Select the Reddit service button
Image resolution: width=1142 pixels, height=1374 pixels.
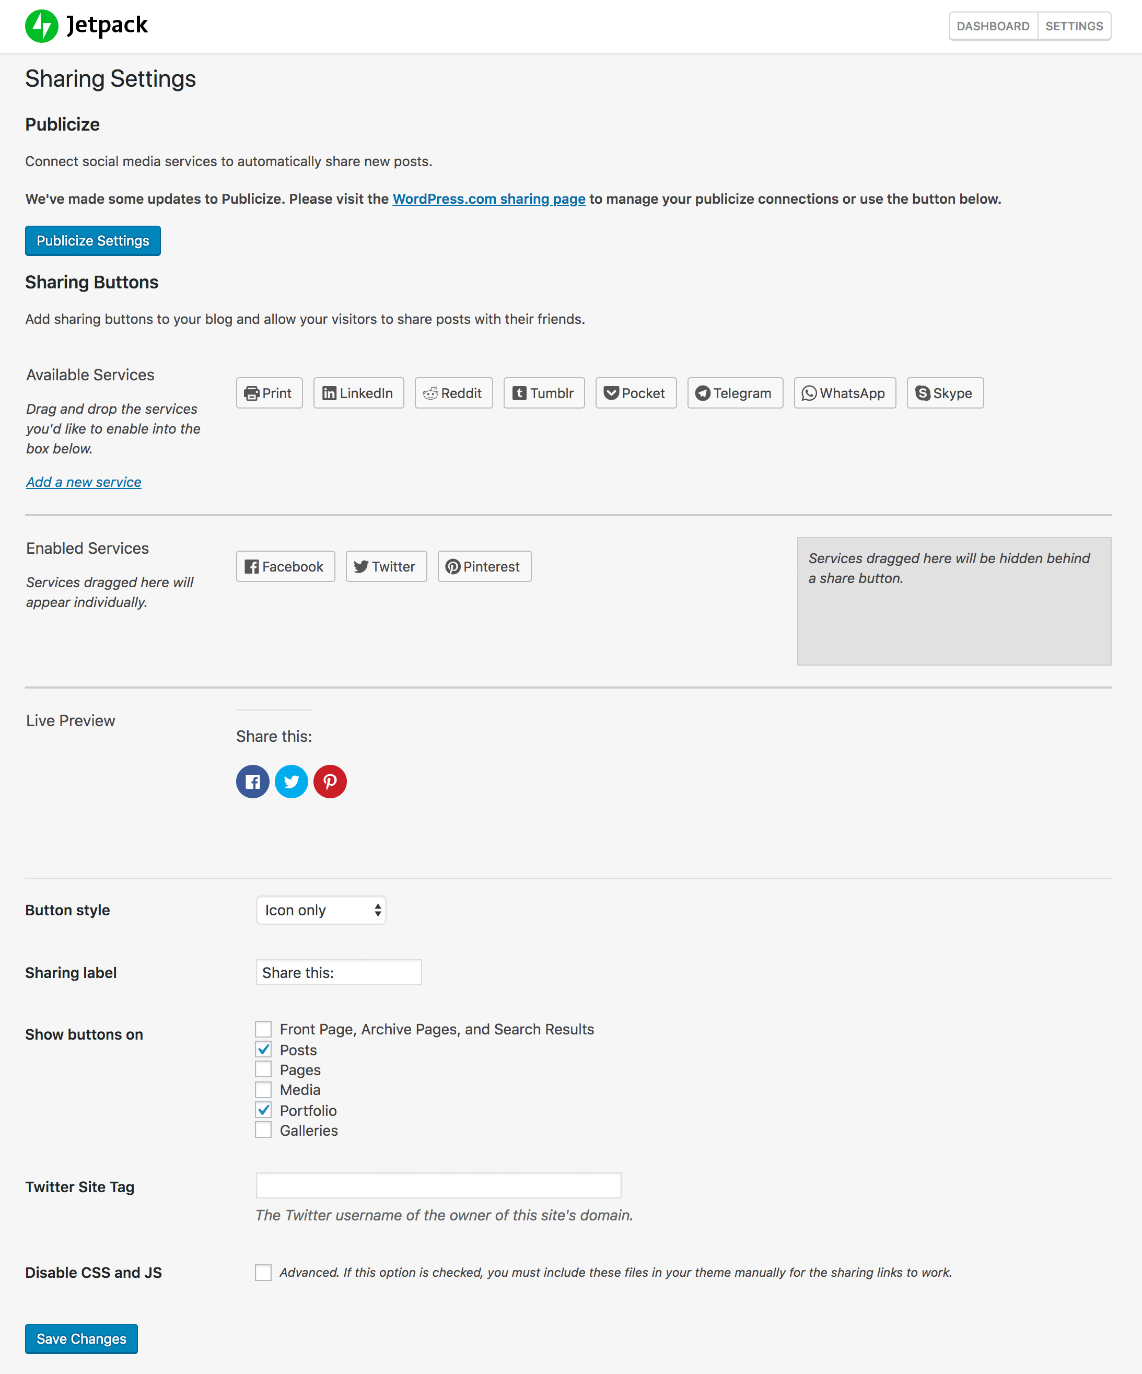pos(453,393)
